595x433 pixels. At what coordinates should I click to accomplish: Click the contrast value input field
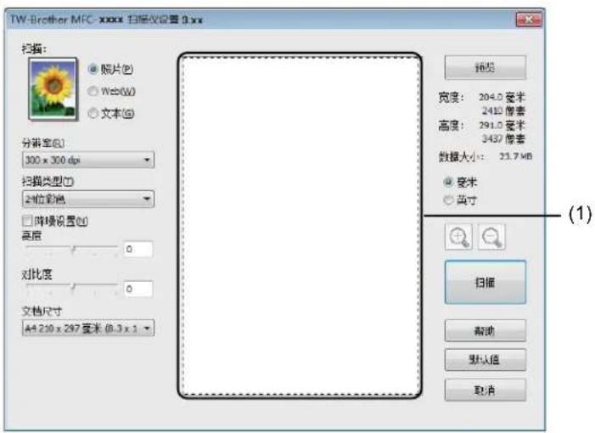(138, 289)
